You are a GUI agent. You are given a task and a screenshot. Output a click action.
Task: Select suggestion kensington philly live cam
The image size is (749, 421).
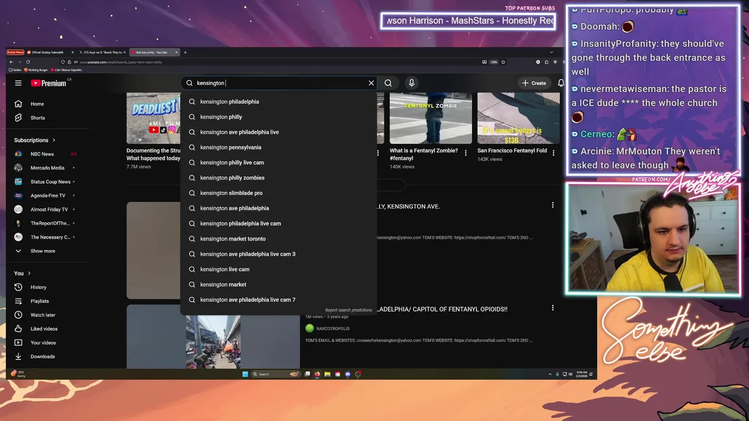pos(279,163)
